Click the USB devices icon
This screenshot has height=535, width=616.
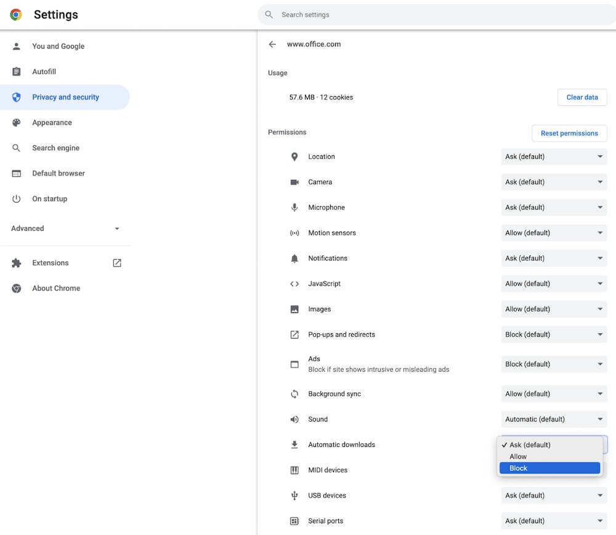pyautogui.click(x=294, y=496)
